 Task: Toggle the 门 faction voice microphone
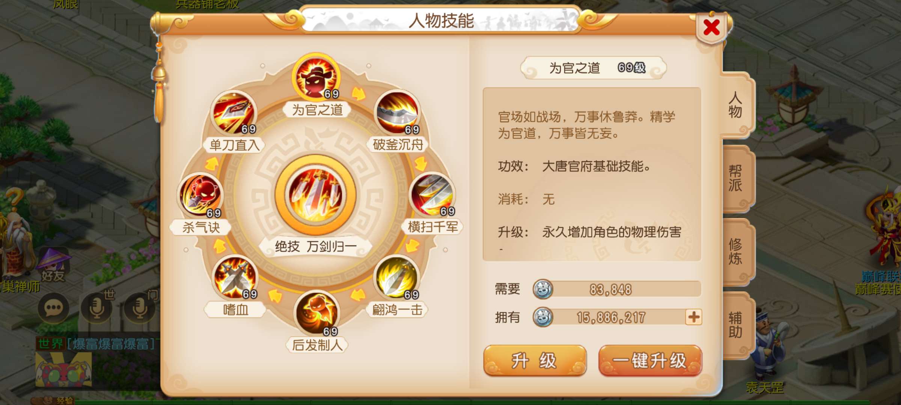click(140, 308)
